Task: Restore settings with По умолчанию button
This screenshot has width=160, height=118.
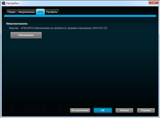Action: (80, 110)
